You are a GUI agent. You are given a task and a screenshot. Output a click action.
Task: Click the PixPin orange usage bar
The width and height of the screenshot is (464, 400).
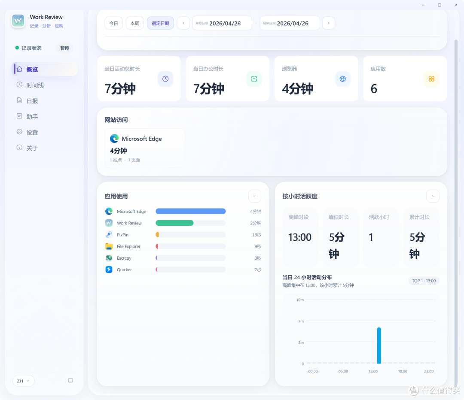pos(157,234)
